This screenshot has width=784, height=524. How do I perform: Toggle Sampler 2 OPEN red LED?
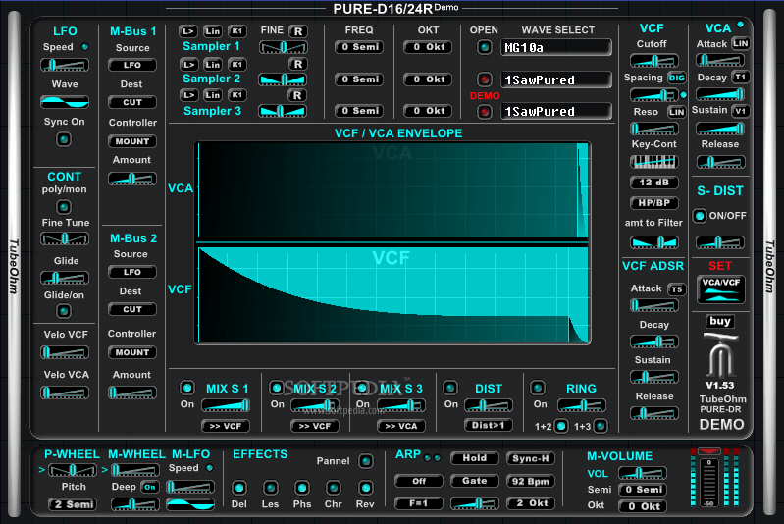point(484,79)
